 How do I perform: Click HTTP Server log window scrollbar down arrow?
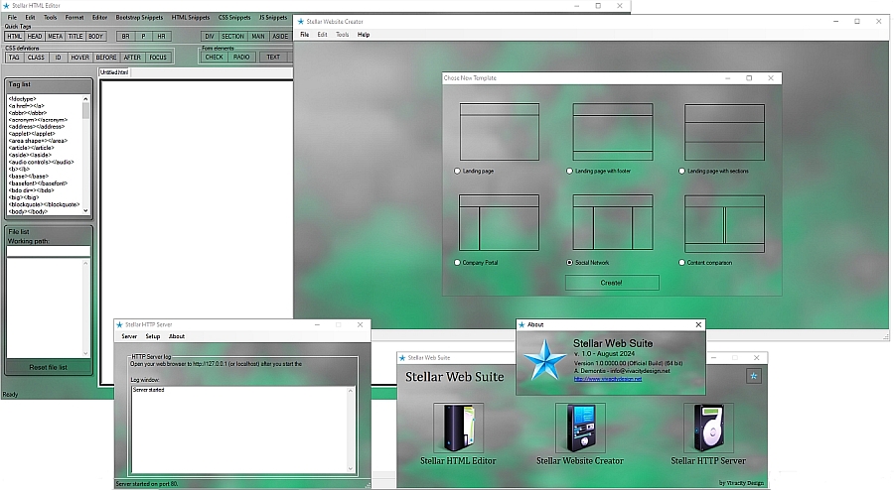pyautogui.click(x=350, y=469)
